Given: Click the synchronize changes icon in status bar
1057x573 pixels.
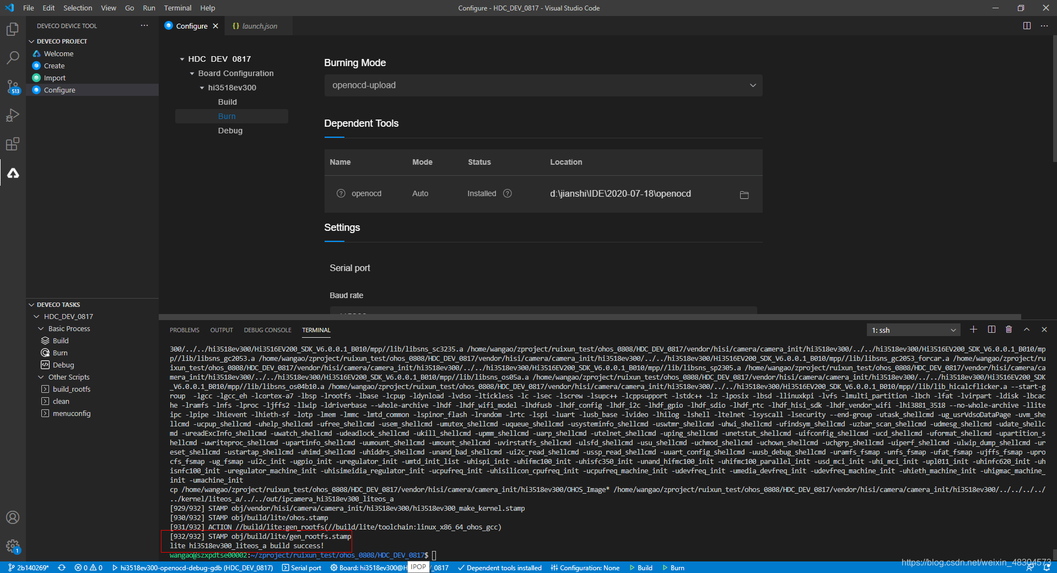Looking at the screenshot, I should 62,567.
